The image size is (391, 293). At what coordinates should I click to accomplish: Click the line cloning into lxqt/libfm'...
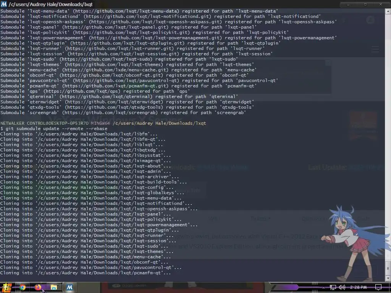coord(79,134)
